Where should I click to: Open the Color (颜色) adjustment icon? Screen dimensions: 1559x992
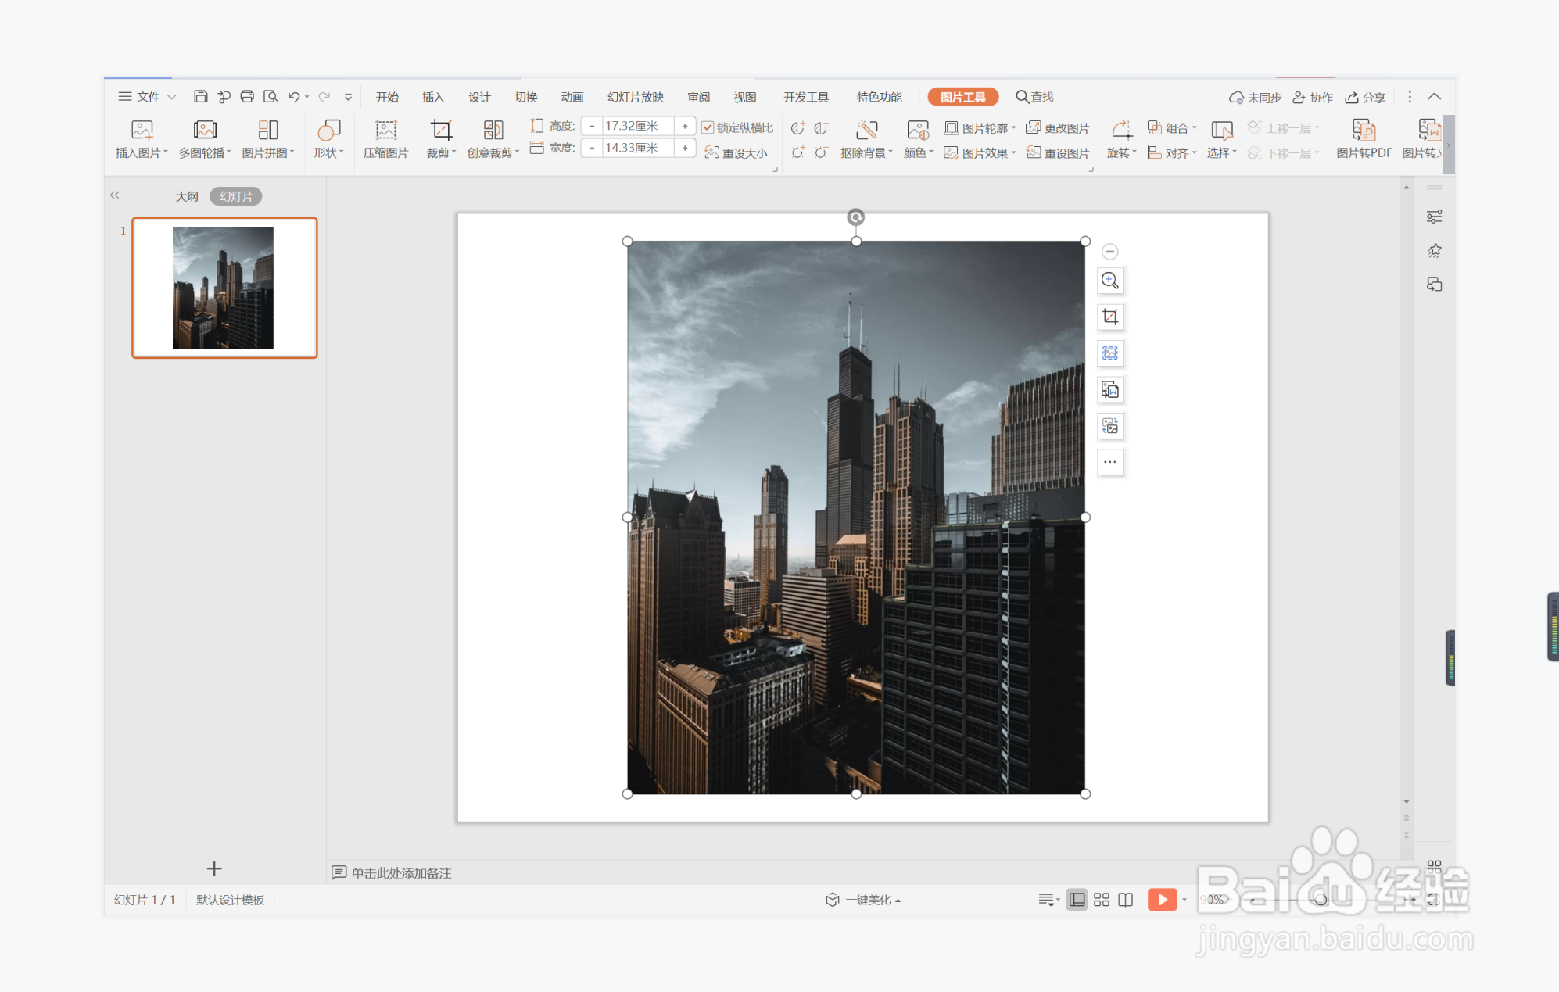click(918, 131)
